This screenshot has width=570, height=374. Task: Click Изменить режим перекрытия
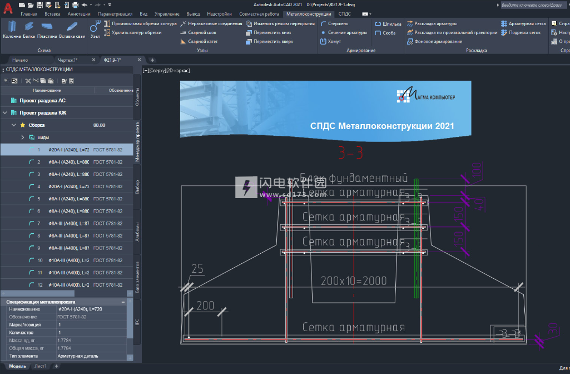click(280, 23)
